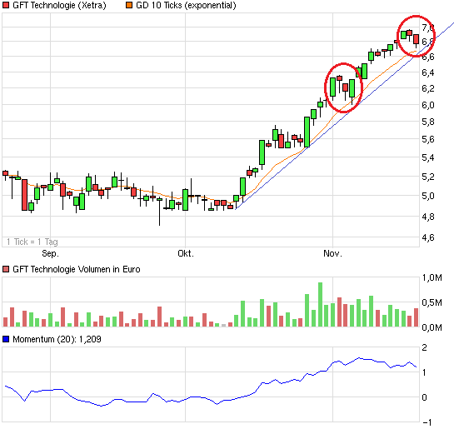This screenshot has height=429, width=454.
Task: Click the 'Nov.' x-axis label
Action: point(332,253)
